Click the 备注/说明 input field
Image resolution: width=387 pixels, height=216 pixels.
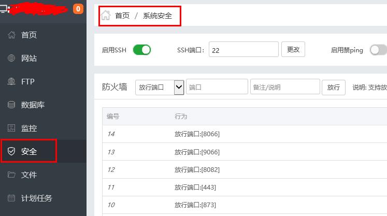click(285, 87)
